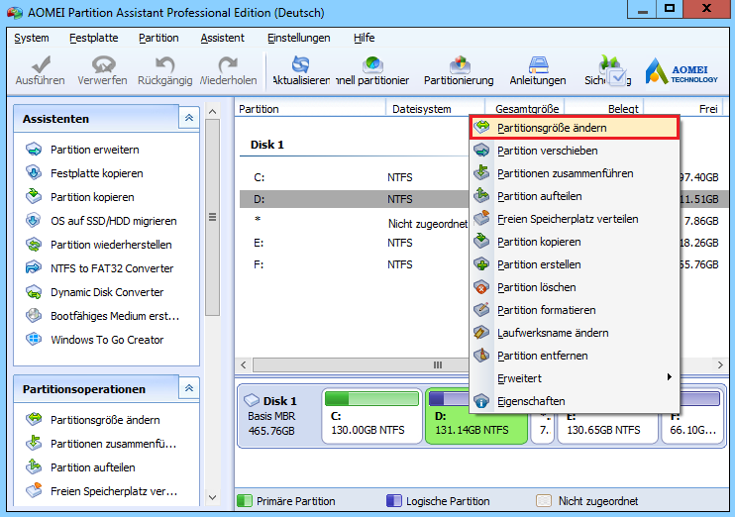Click the Disk 1 Basis MBR label block
The image size is (735, 517).
click(279, 416)
